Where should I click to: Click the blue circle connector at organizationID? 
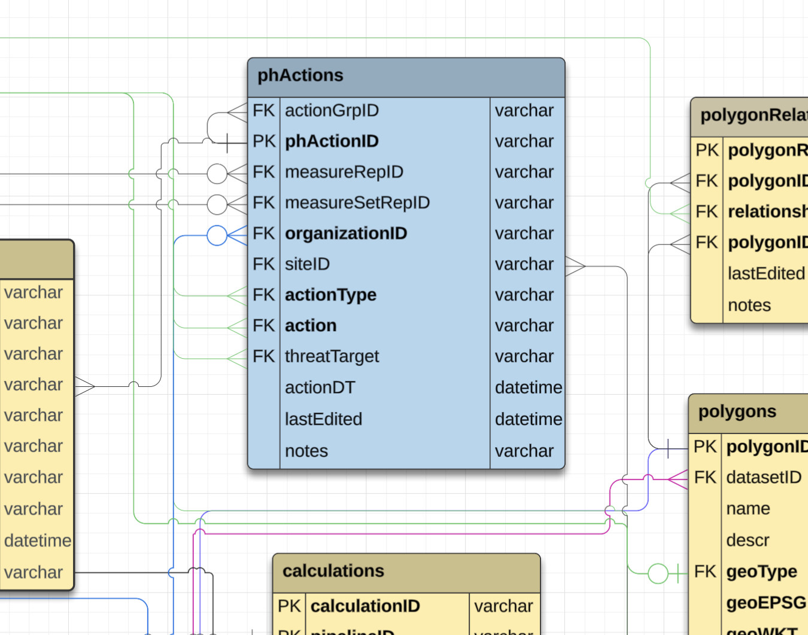(217, 235)
